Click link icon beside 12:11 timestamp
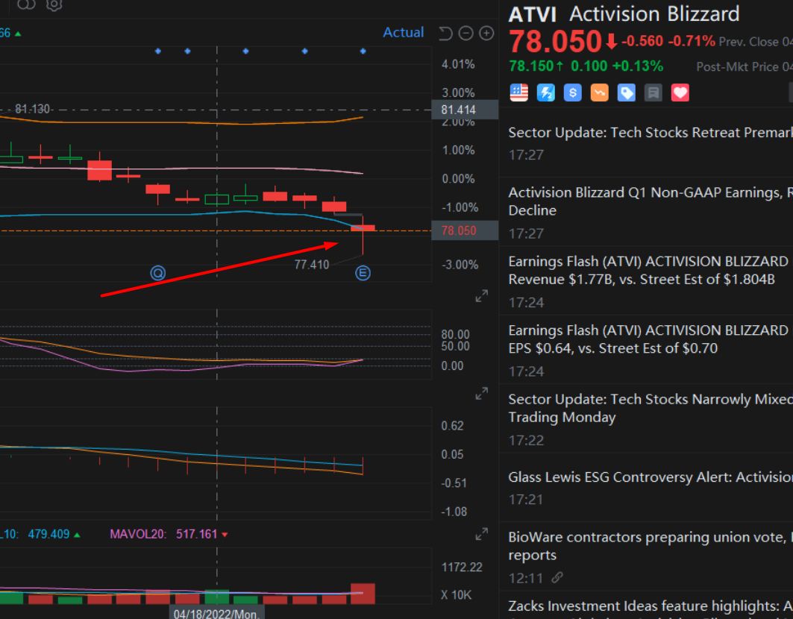Image resolution: width=793 pixels, height=619 pixels. [x=557, y=577]
